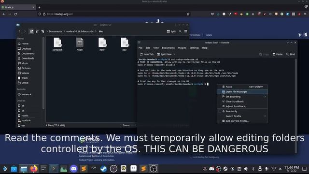The width and height of the screenshot is (309, 174).
Task: Toggle nodejs.org dark mode sun icon
Action: tap(300, 35)
